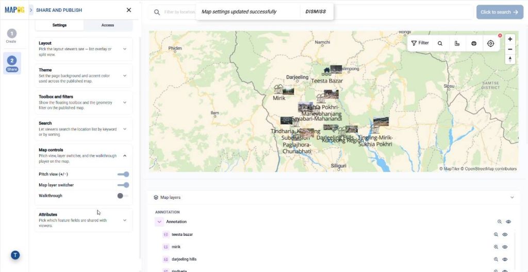
Task: Expand the Toolbox and filters section
Action: (x=84, y=102)
